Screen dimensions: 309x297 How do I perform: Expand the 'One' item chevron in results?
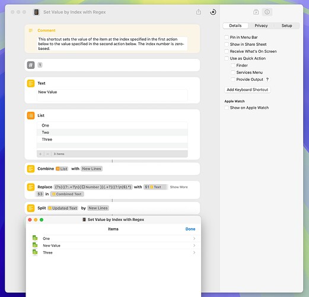click(x=194, y=238)
